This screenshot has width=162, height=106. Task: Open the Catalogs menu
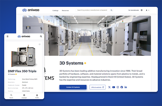click(55, 11)
